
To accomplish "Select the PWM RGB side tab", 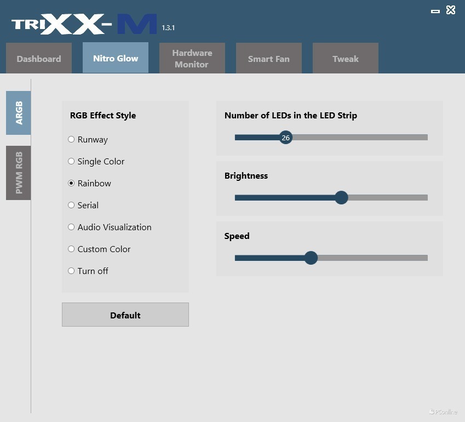I will (19, 173).
